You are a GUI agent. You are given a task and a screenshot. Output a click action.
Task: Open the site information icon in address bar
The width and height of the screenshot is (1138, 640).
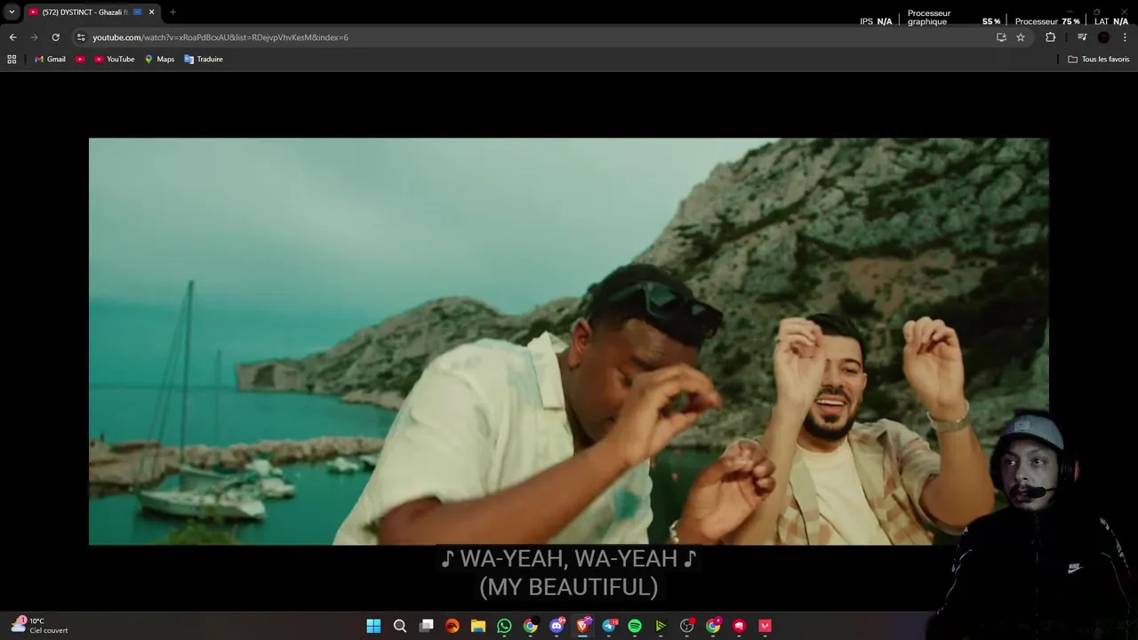81,37
